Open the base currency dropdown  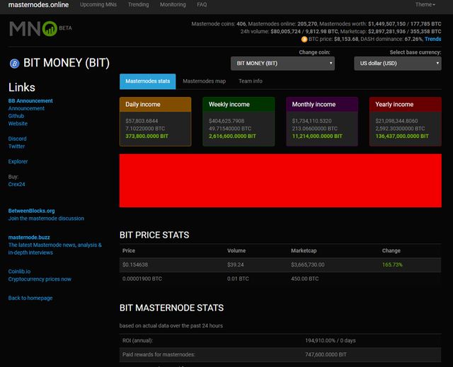click(398, 64)
